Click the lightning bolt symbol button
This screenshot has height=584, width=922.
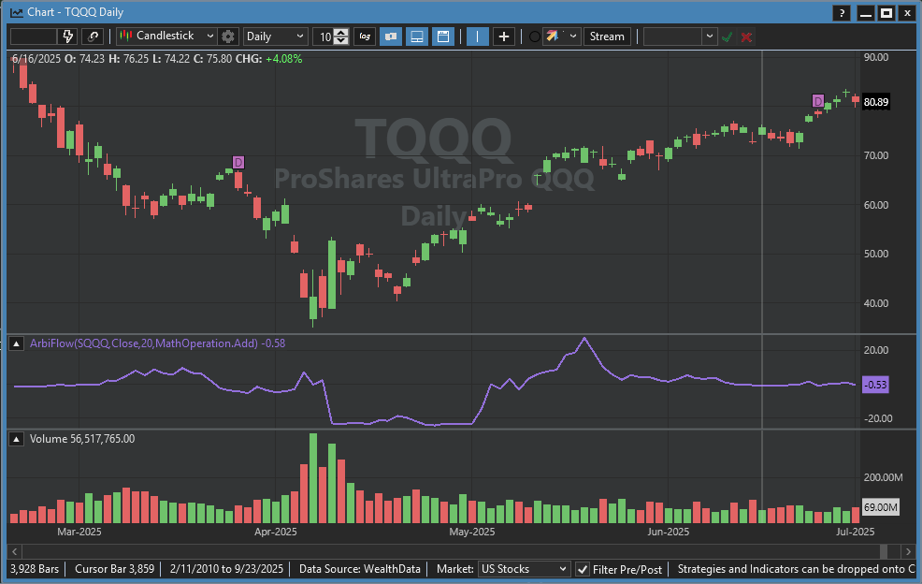click(x=67, y=36)
